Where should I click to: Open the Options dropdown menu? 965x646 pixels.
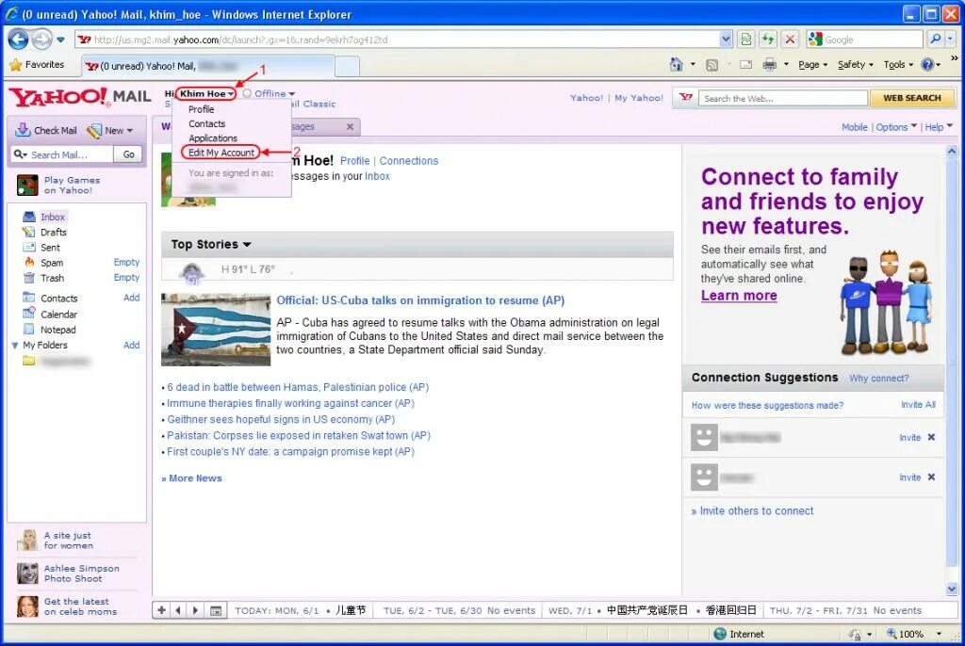click(896, 127)
